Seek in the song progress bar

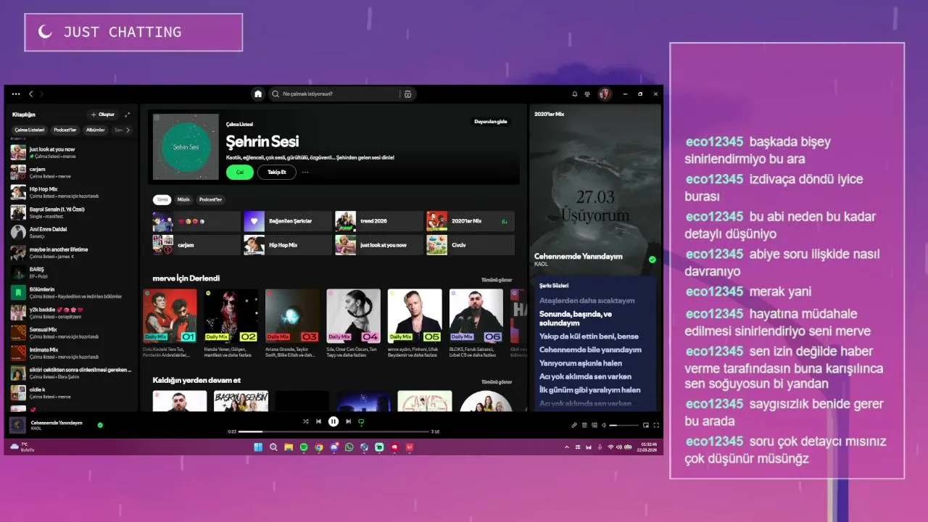click(x=333, y=432)
